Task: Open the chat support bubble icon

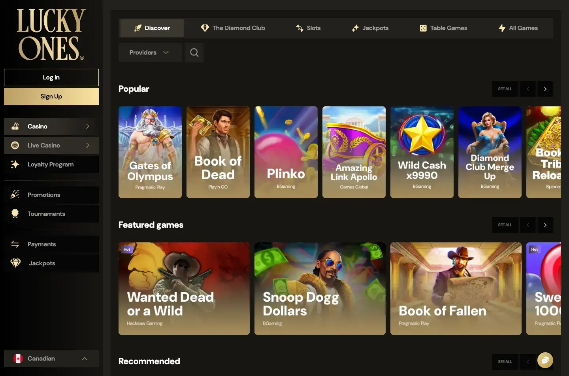Action: point(545,360)
